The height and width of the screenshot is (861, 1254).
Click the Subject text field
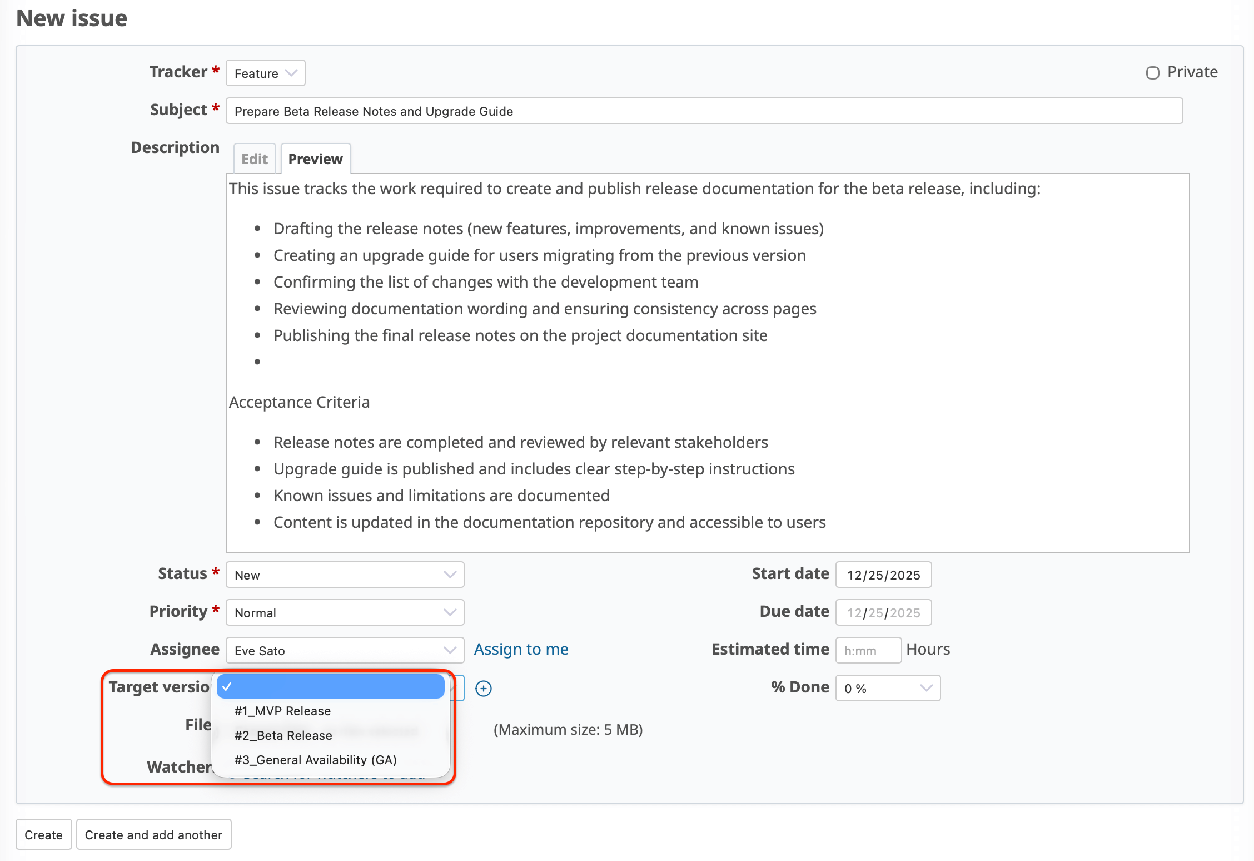(704, 111)
